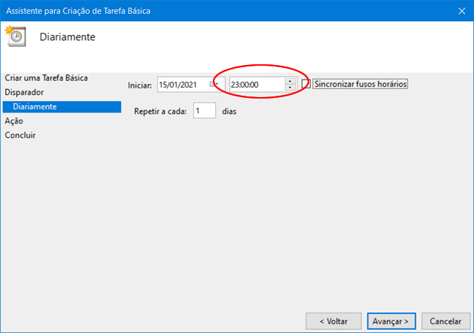The image size is (474, 333).
Task: Close the task creation wizard window
Action: (x=462, y=10)
